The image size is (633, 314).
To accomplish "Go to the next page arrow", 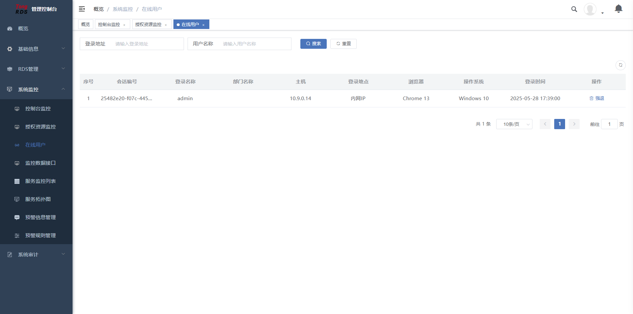I will tap(574, 124).
